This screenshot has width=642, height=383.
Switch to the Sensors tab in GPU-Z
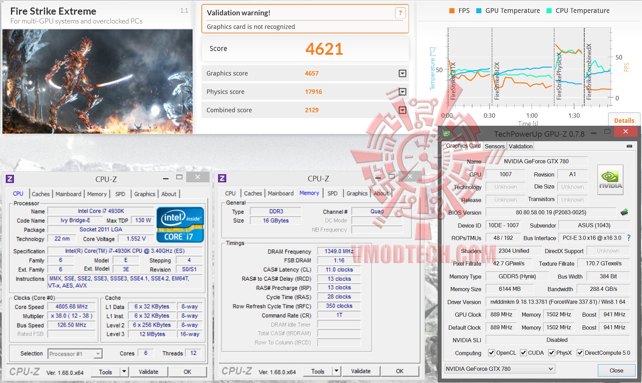[495, 146]
